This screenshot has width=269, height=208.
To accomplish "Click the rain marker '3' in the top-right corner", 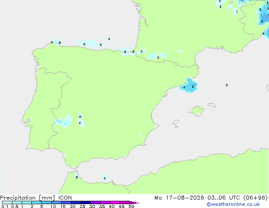I will click(x=262, y=22).
